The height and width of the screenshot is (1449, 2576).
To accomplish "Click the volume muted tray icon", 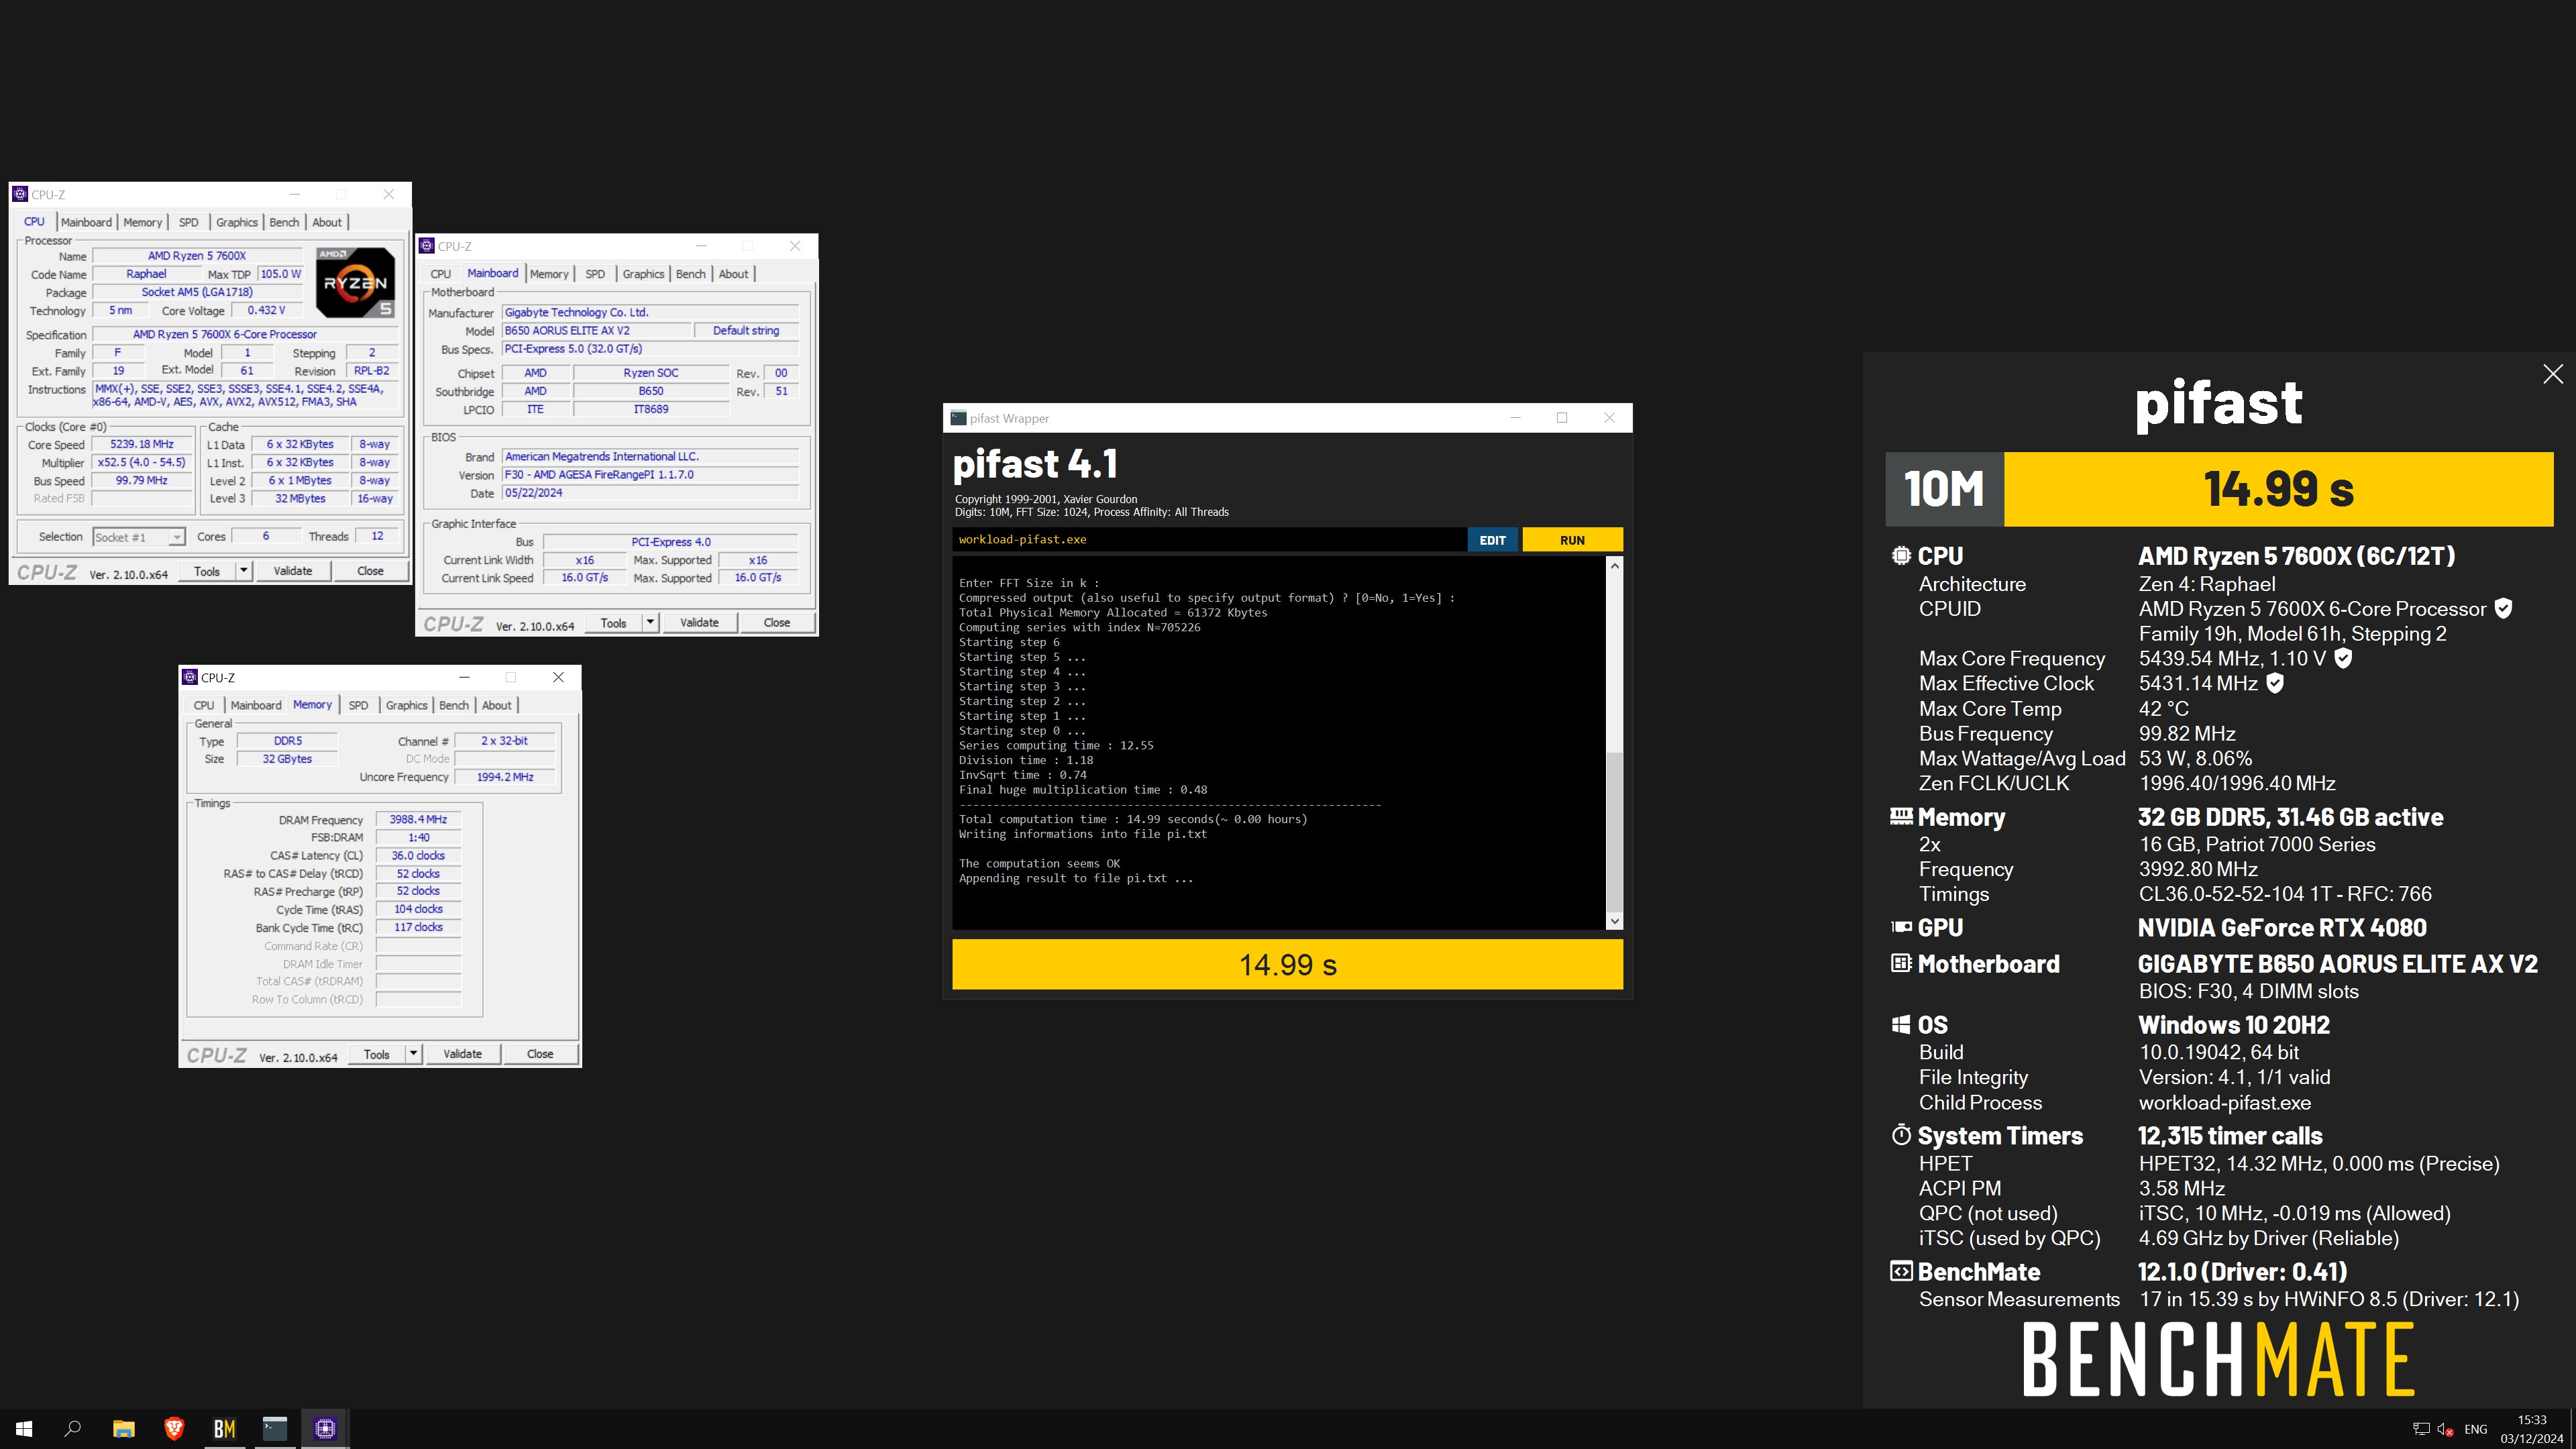I will pyautogui.click(x=2445, y=1429).
